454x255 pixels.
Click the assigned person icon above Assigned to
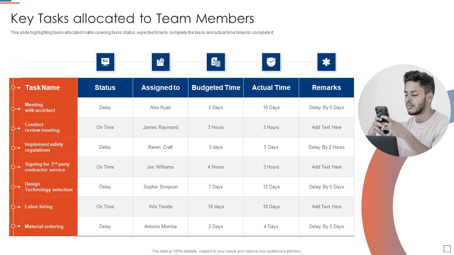click(x=161, y=62)
